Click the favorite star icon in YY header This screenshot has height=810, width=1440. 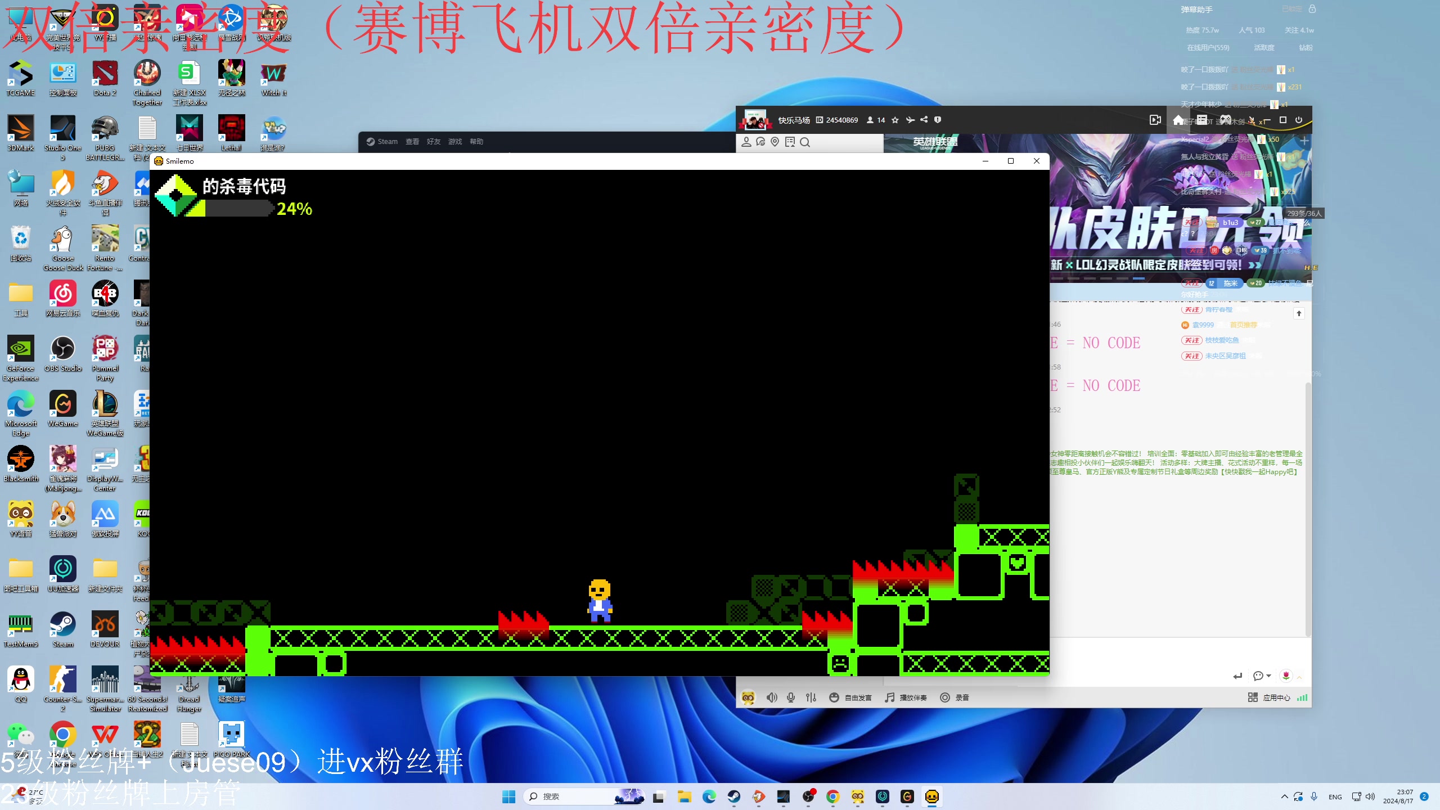[895, 120]
